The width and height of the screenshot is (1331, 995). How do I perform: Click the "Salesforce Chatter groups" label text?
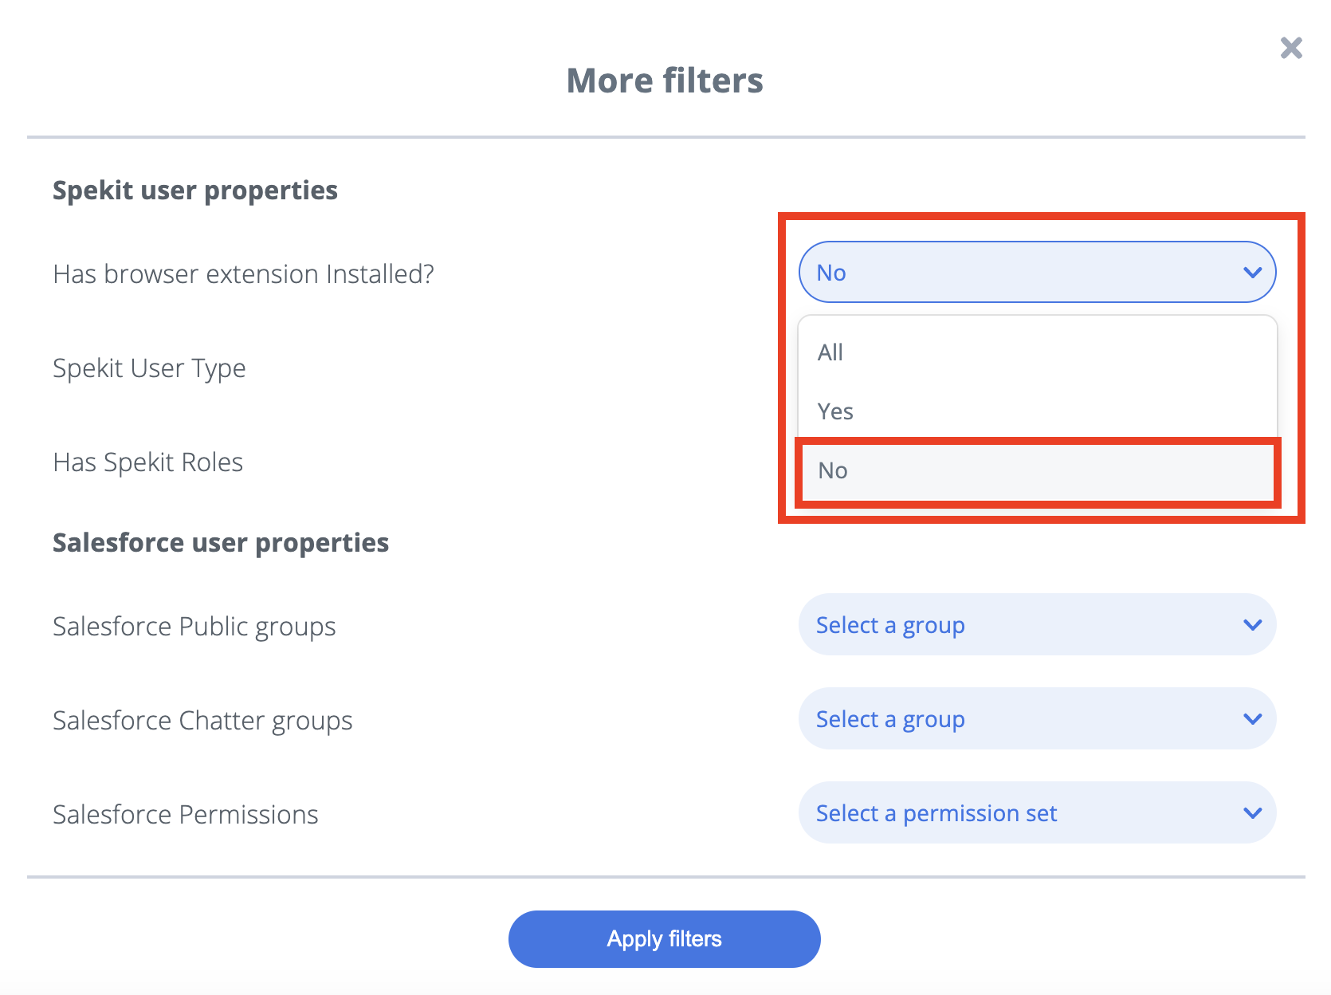tap(202, 722)
